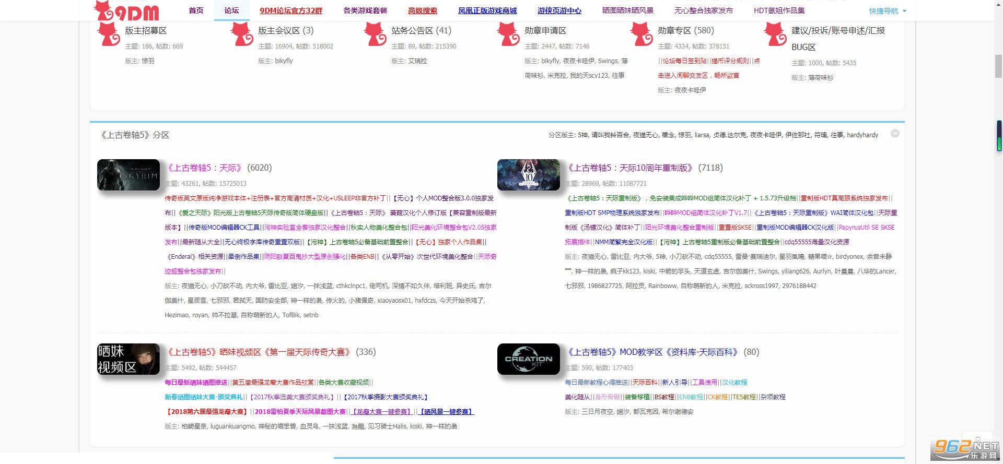Open 污神实验室全套独家汉化整合 link
Image resolution: width=1003 pixels, height=464 pixels.
(305, 228)
